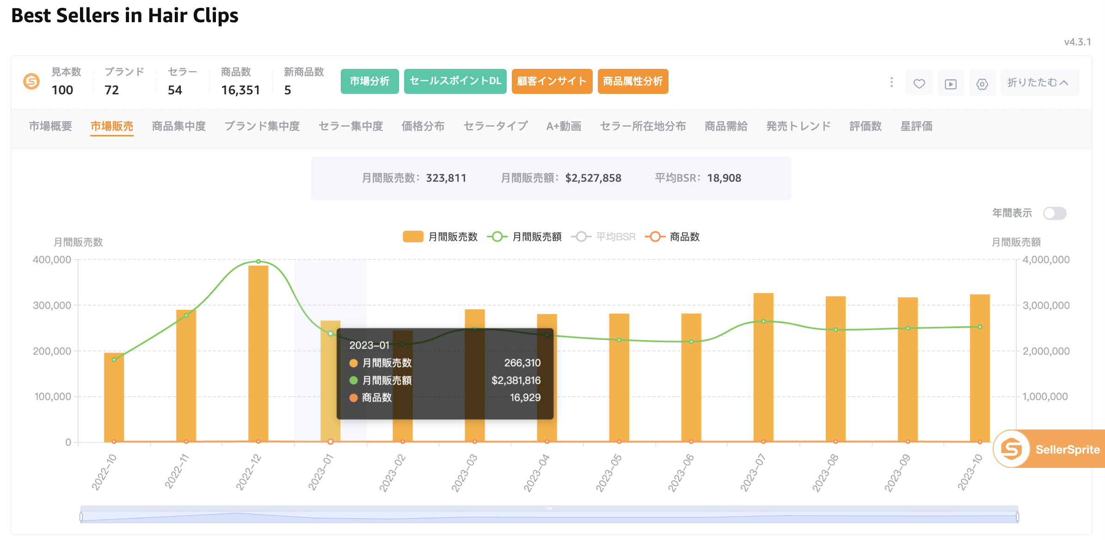The image size is (1105, 540).
Task: Click the 2022-12 sales bar
Action: point(258,354)
